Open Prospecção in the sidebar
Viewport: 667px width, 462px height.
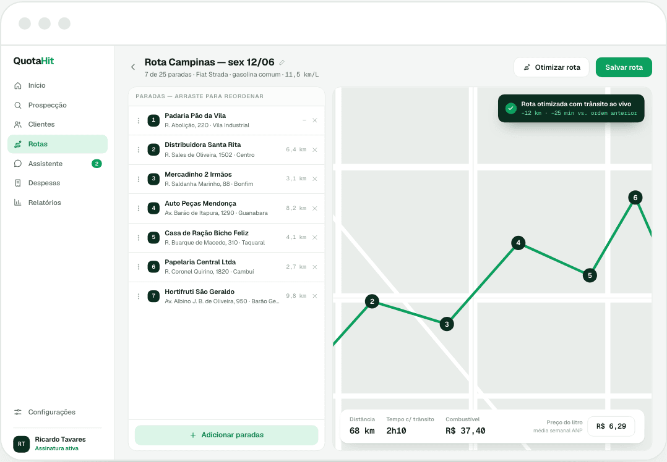click(x=58, y=105)
